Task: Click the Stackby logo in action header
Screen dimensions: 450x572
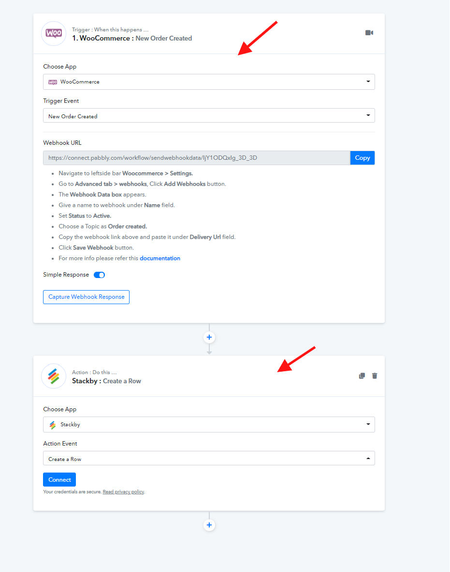Action: (x=54, y=376)
